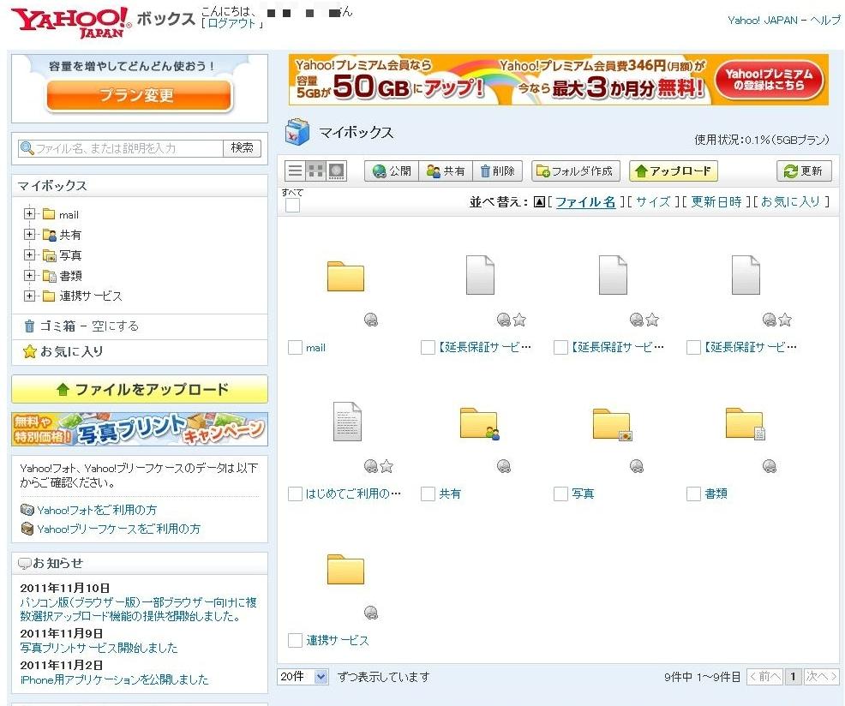Viewport: 845px width, 706px height.
Task: Tick the checkbox for 書類 folder
Action: pyautogui.click(x=693, y=494)
